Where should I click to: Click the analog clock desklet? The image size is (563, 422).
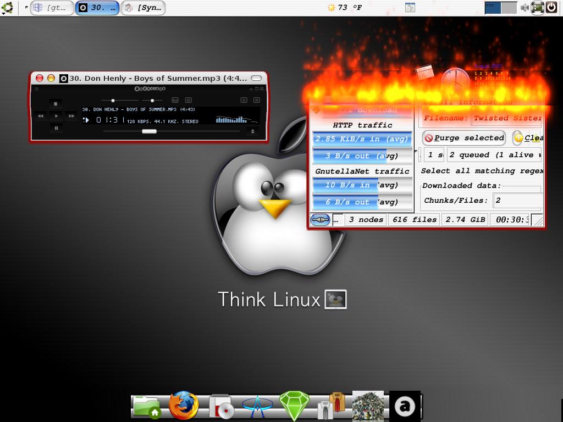[455, 81]
